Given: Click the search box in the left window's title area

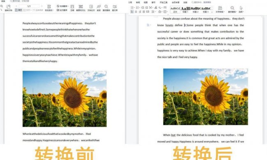Looking at the screenshot, I should coord(20,1).
